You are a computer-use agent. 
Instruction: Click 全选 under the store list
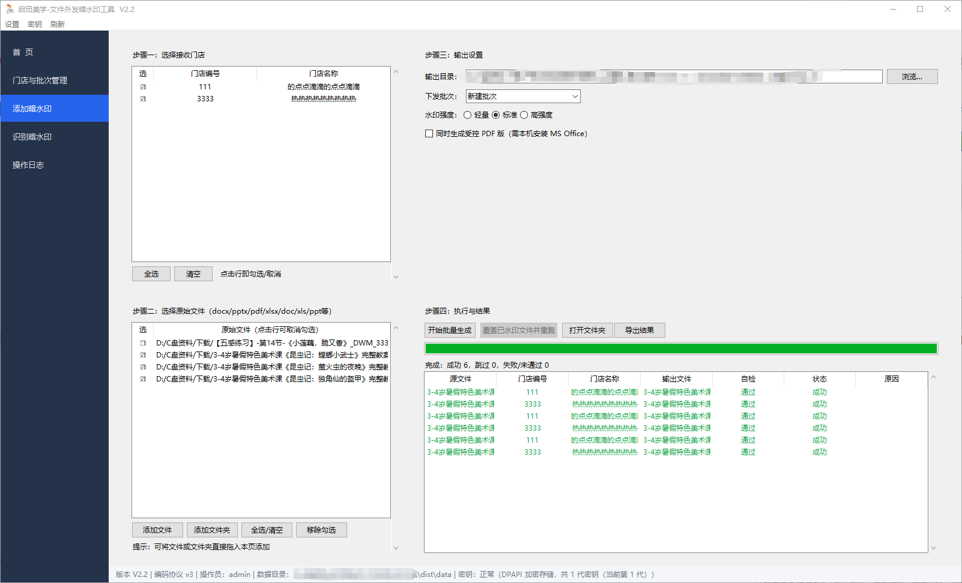[x=151, y=274]
